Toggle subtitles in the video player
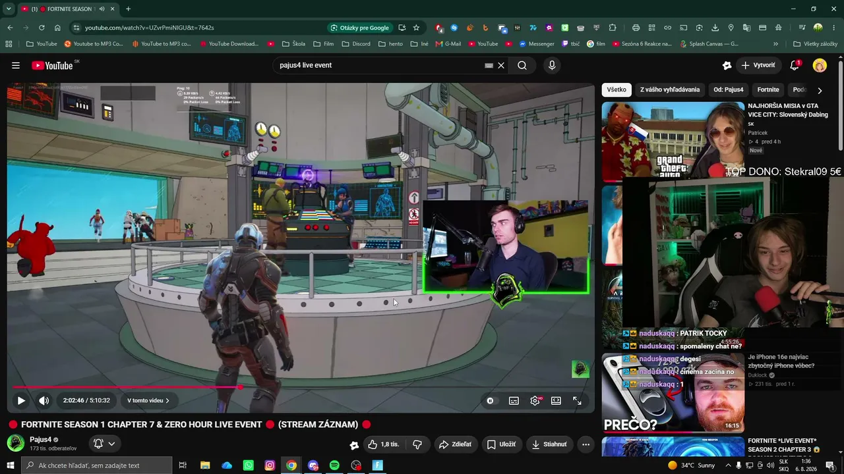This screenshot has width=844, height=474. 514,400
